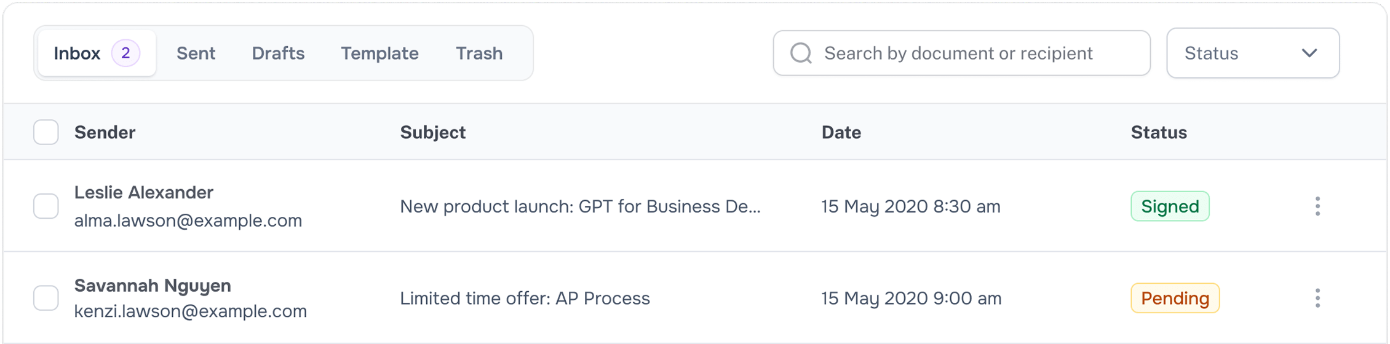Go to the Template tab
The height and width of the screenshot is (344, 1390).
click(379, 53)
